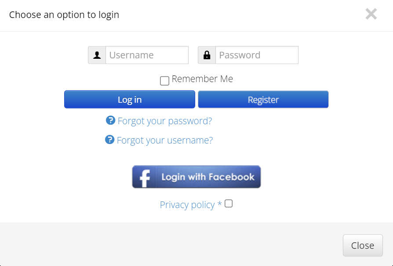Click the password padlock icon
The width and height of the screenshot is (393, 266).
pos(206,55)
